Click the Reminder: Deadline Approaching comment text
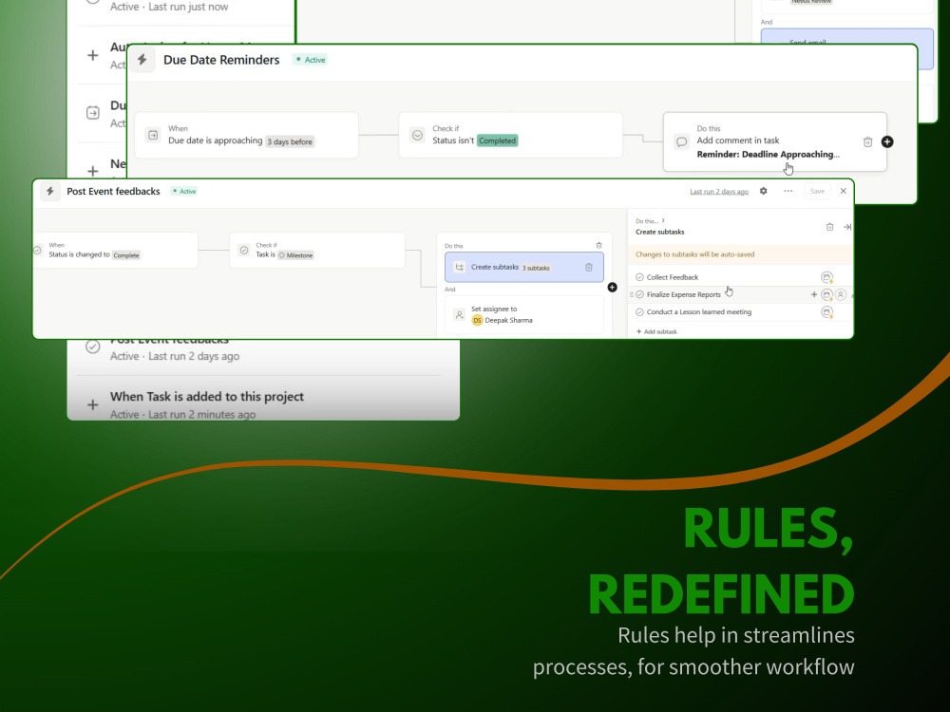Screen dimensions: 950x712 (x=768, y=155)
